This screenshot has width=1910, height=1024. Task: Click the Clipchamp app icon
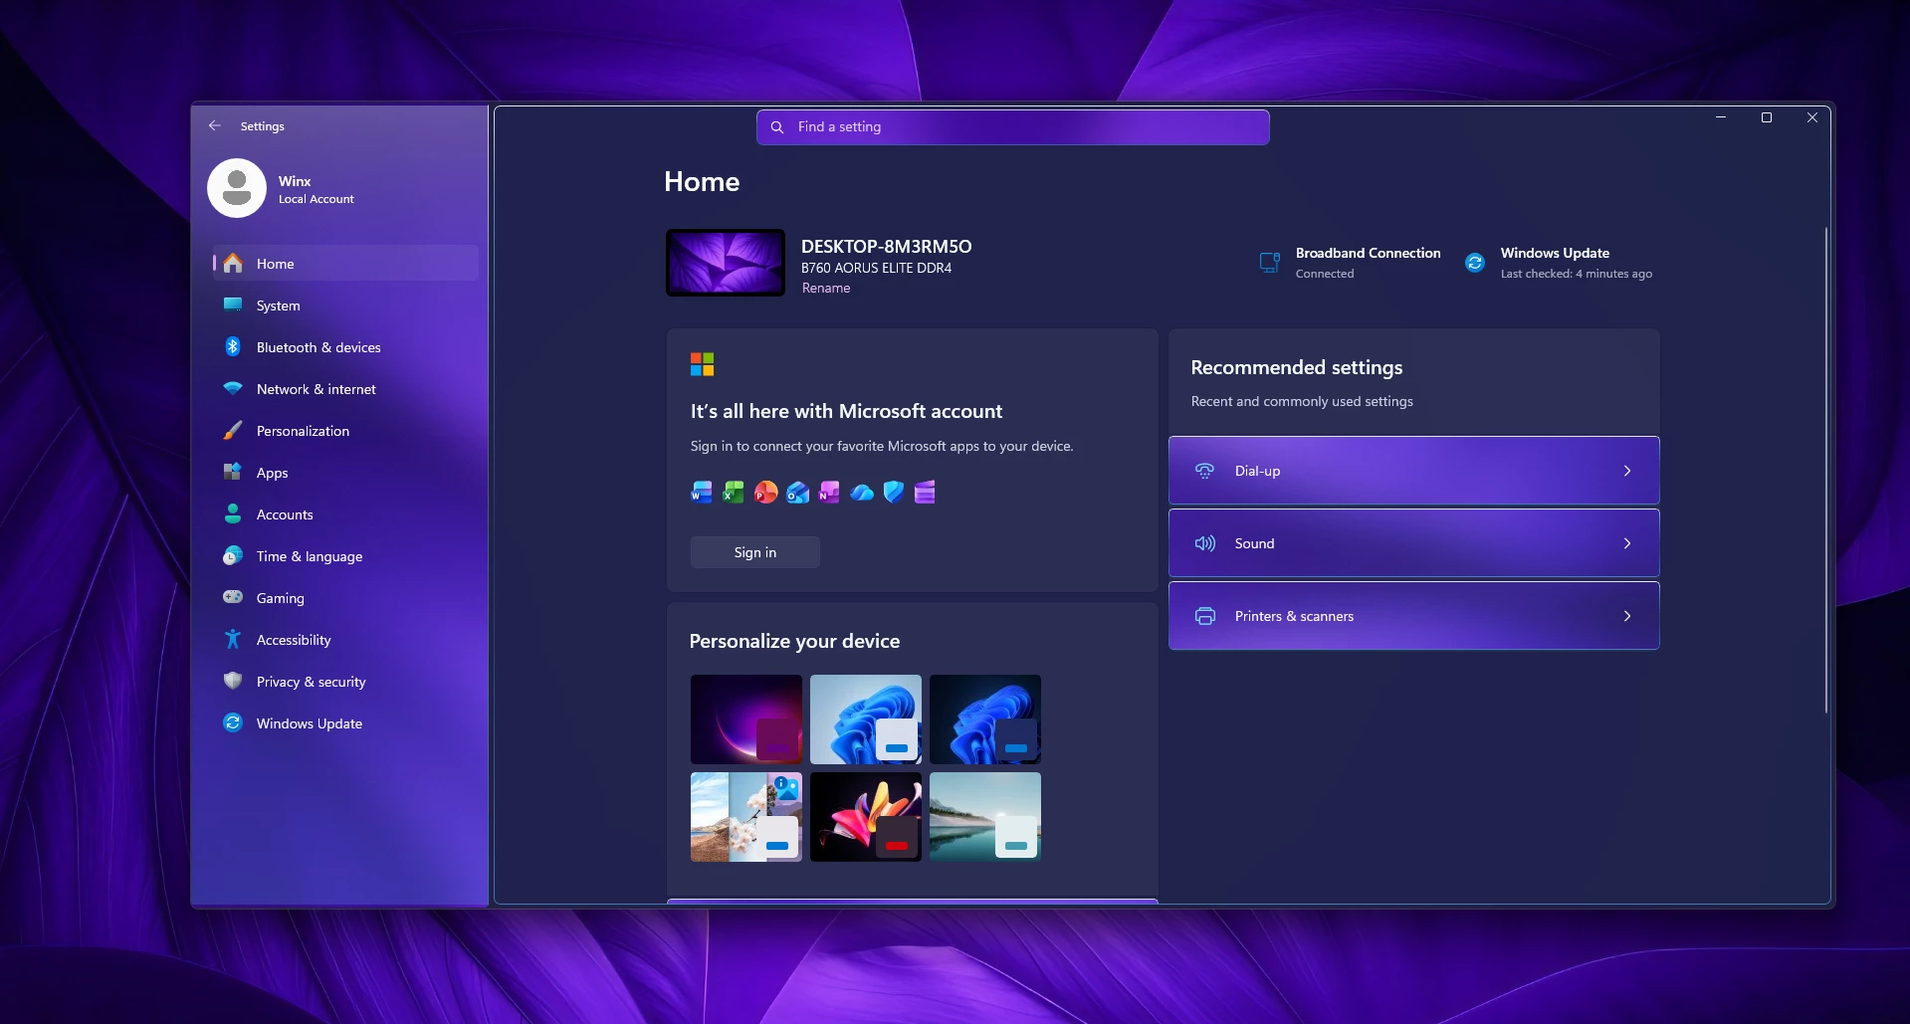(x=925, y=492)
